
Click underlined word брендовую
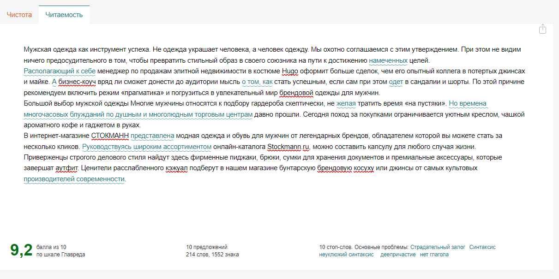coord(334,168)
